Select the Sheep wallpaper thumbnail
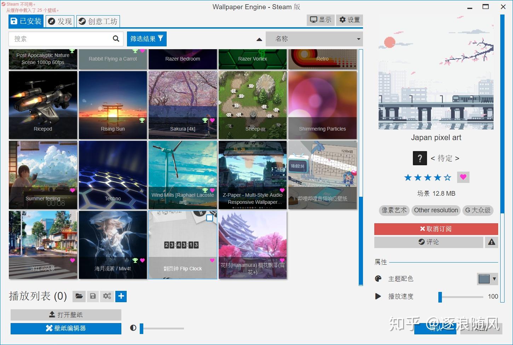Image resolution: width=513 pixels, height=345 pixels. point(253,105)
